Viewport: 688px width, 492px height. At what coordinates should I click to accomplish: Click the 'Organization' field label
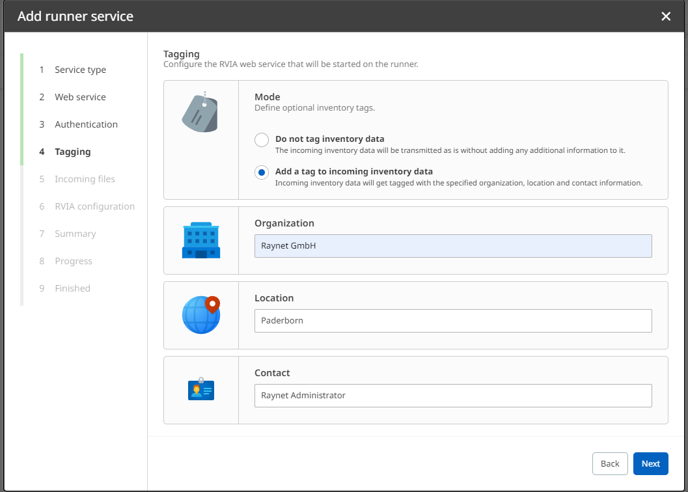[x=284, y=223]
